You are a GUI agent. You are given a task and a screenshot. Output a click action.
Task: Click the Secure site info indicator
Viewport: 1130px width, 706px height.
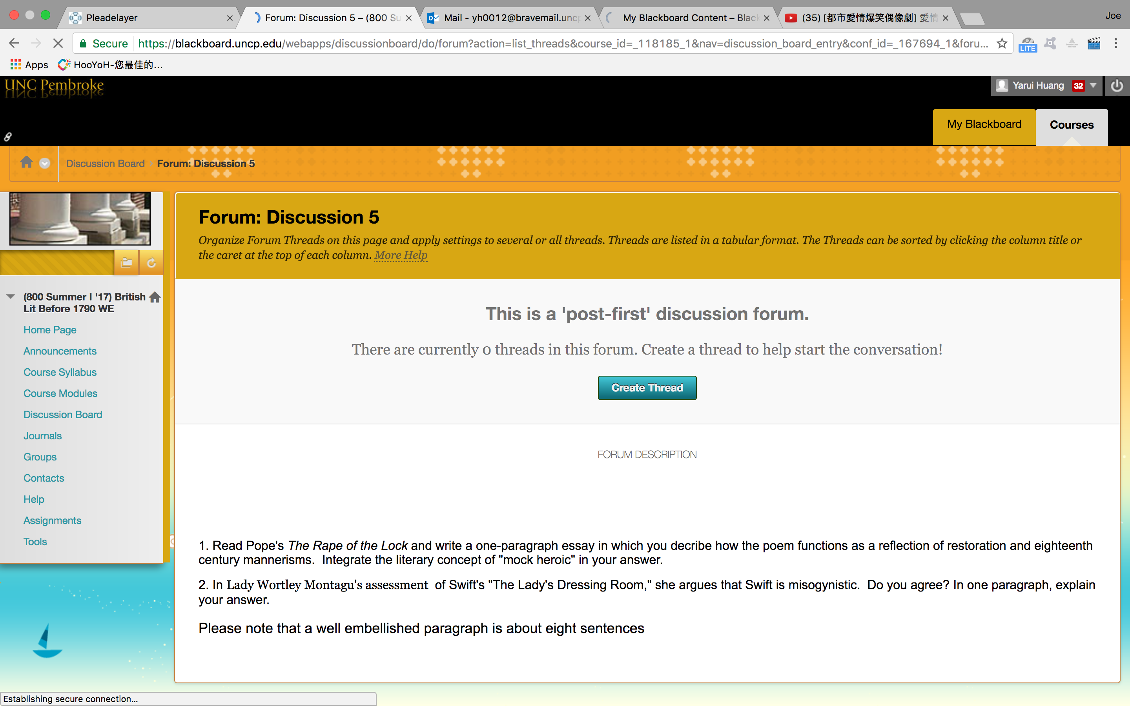(x=104, y=44)
